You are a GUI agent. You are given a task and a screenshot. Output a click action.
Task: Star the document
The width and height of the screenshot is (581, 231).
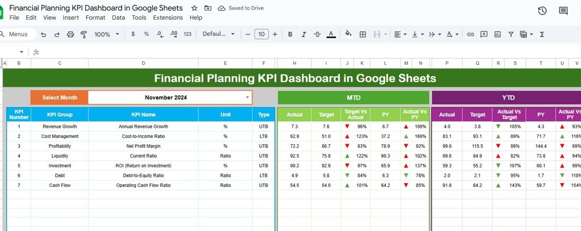tap(194, 8)
